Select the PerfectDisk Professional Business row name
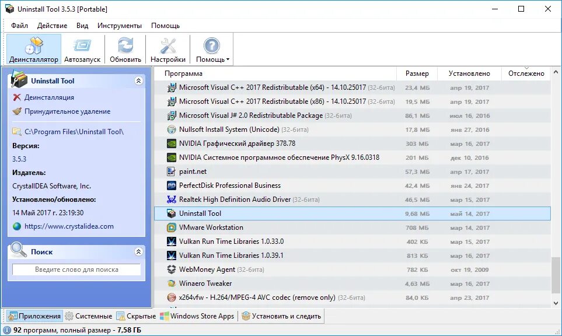Screen dimensions: 562x336 (230, 185)
